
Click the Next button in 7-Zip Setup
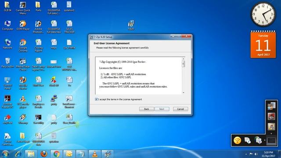point(162,109)
